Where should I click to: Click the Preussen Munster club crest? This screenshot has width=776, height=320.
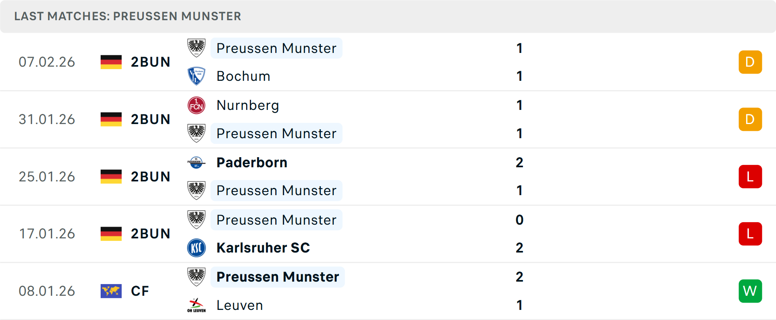coord(196,48)
